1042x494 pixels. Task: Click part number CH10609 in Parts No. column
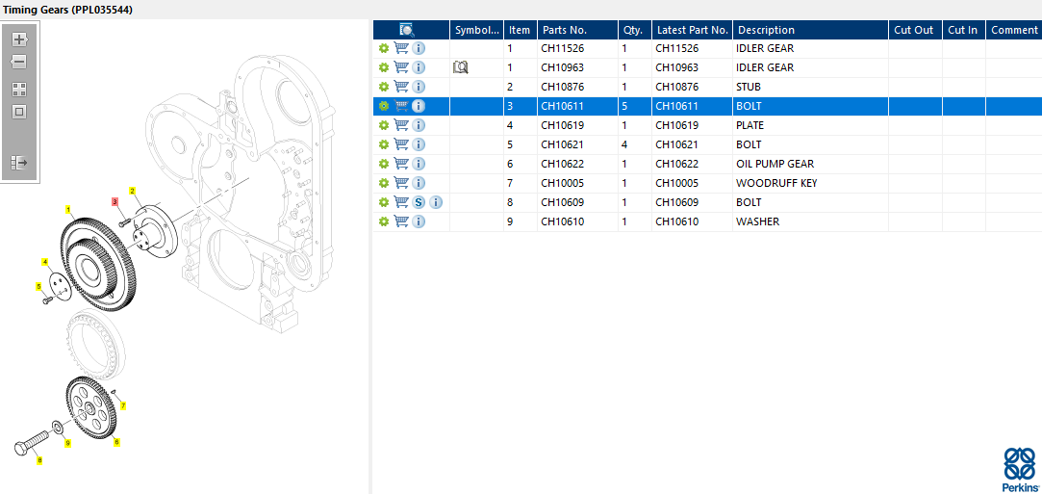click(x=562, y=202)
